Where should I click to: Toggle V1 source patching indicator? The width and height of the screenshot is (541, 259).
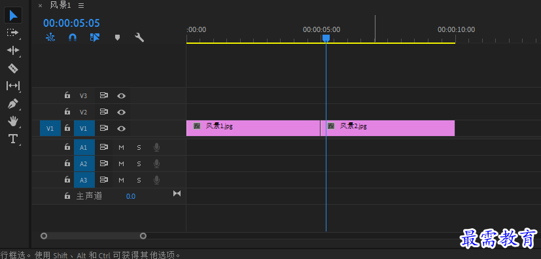click(50, 128)
